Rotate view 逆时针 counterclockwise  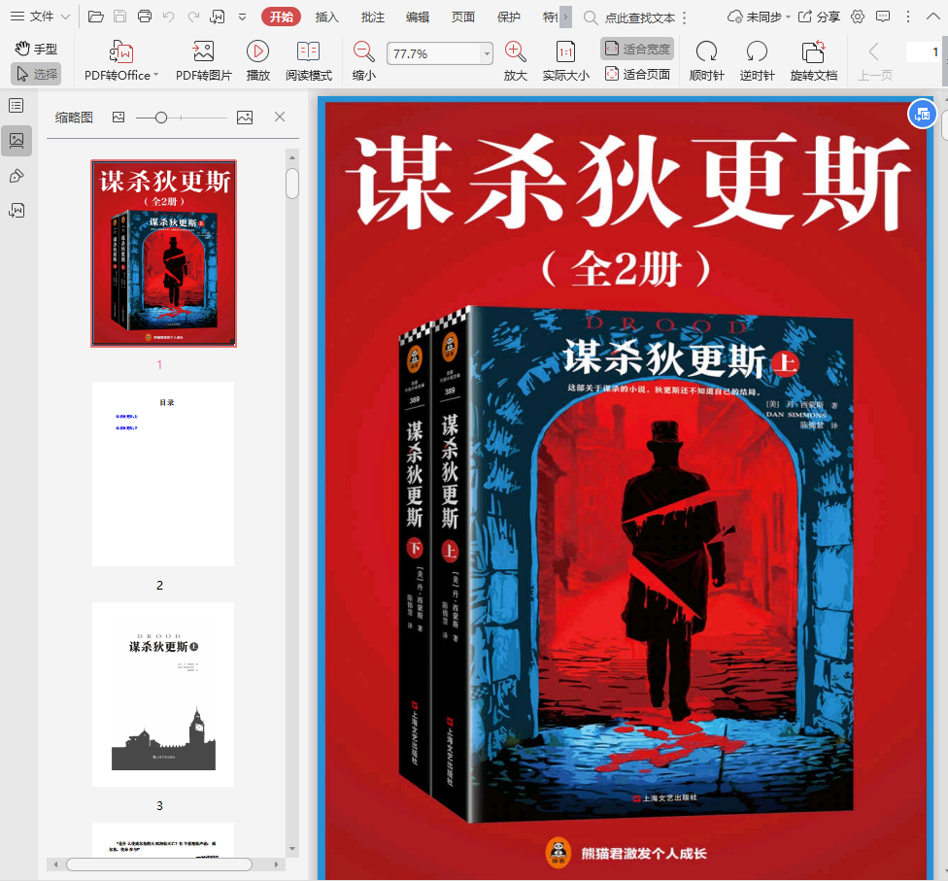(757, 60)
